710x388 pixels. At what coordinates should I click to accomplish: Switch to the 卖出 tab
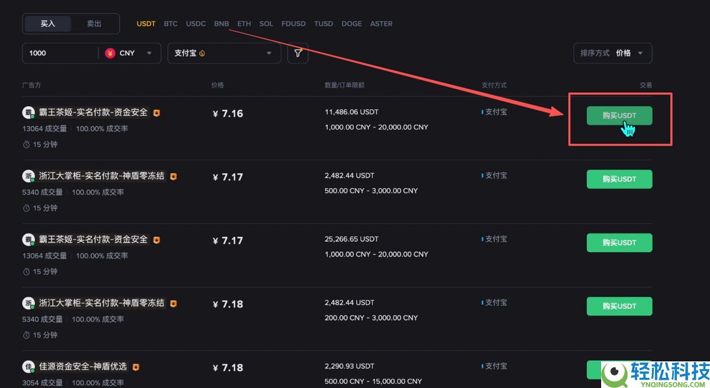tap(94, 24)
